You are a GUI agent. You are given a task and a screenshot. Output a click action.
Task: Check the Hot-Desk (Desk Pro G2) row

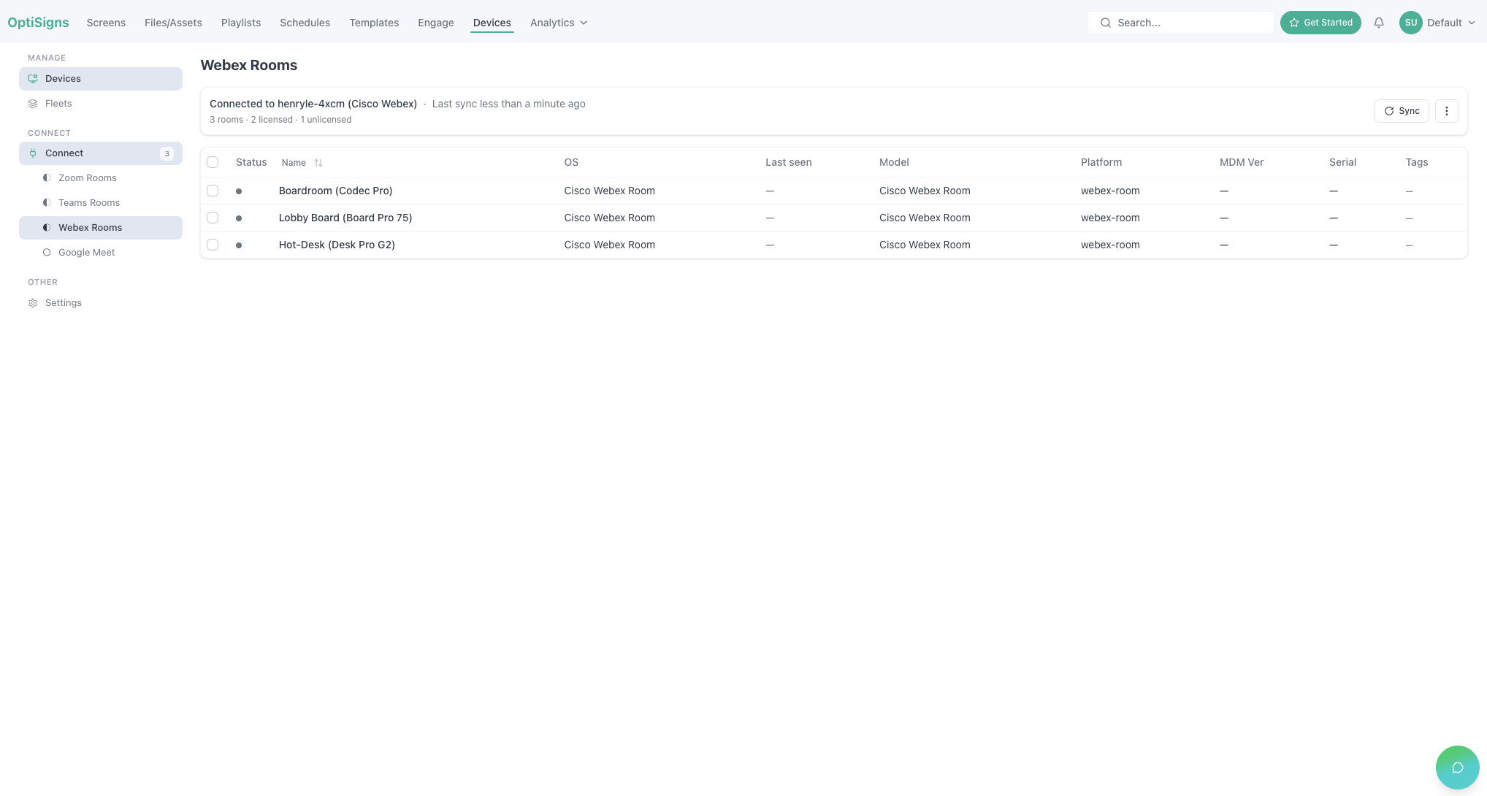coord(213,245)
